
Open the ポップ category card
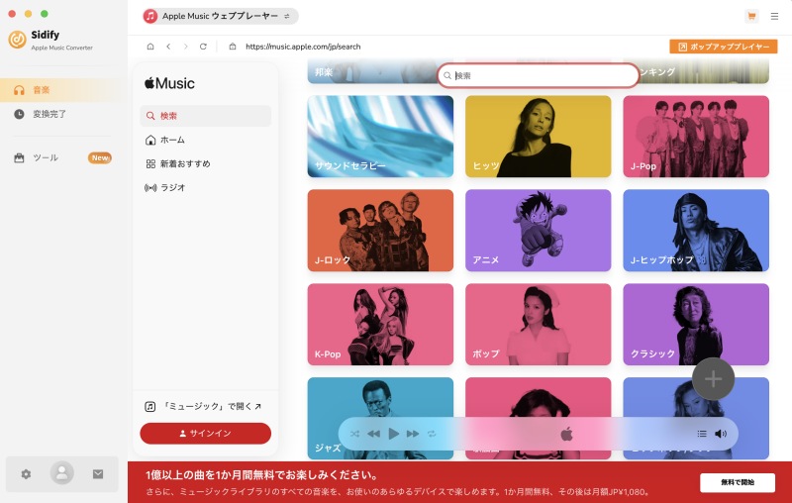pyautogui.click(x=538, y=324)
